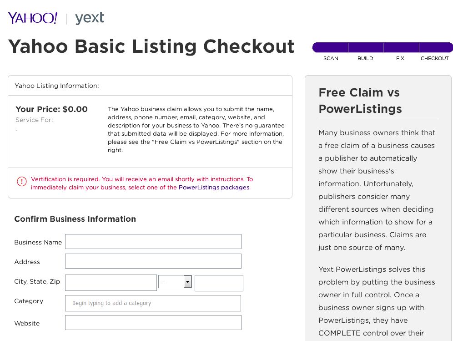Click the Category field to add a category

point(153,303)
